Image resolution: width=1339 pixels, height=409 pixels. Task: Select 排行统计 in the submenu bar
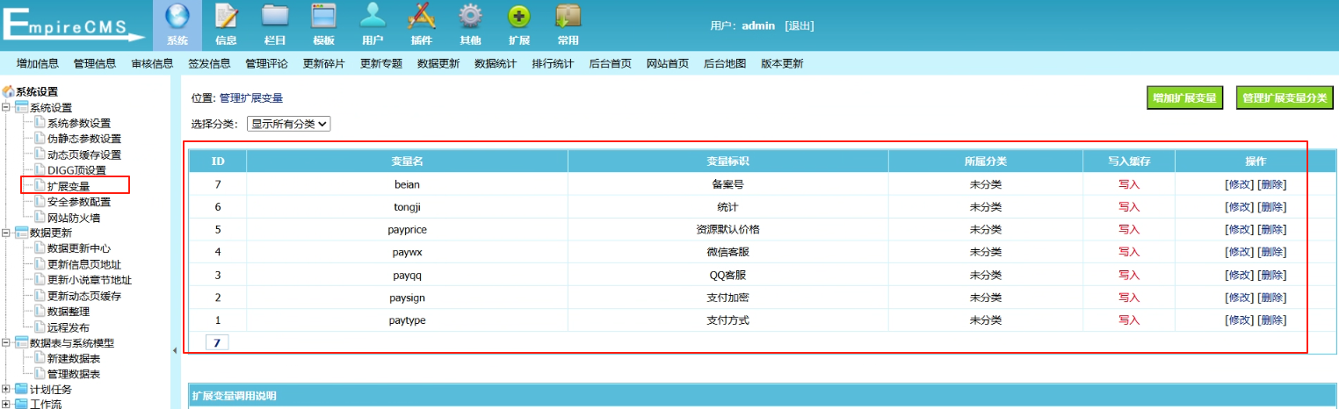(x=553, y=63)
